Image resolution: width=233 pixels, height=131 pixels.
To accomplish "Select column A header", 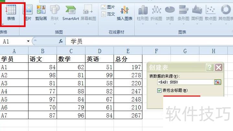I will click(14, 51).
